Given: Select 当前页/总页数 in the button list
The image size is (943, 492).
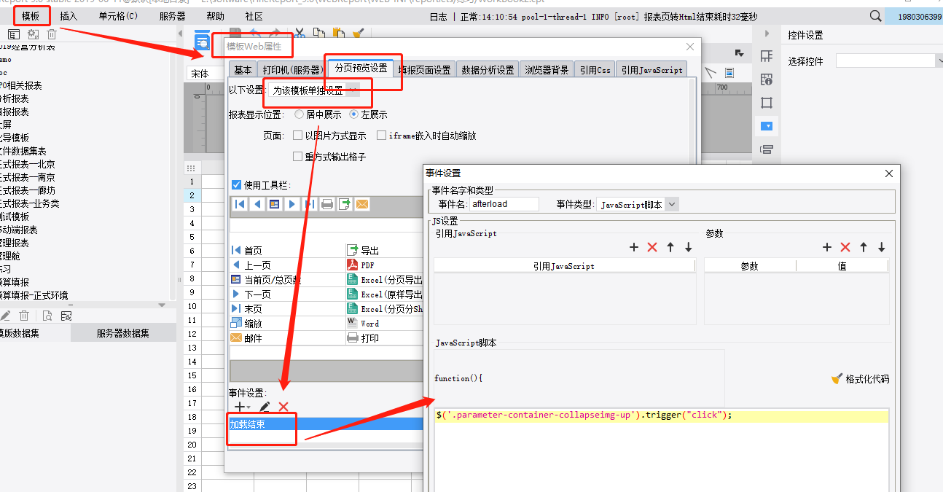Looking at the screenshot, I should point(286,280).
